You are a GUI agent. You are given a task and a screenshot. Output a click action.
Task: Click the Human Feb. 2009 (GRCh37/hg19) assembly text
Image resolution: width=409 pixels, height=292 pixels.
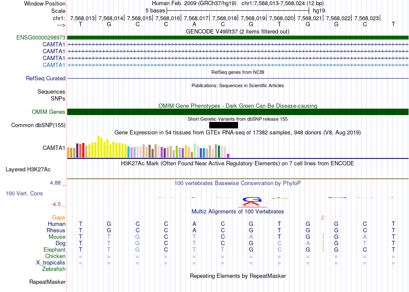(194, 3)
